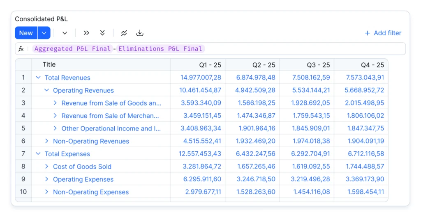Collapse the Total Expenses row
The width and height of the screenshot is (421, 217).
[x=38, y=154]
